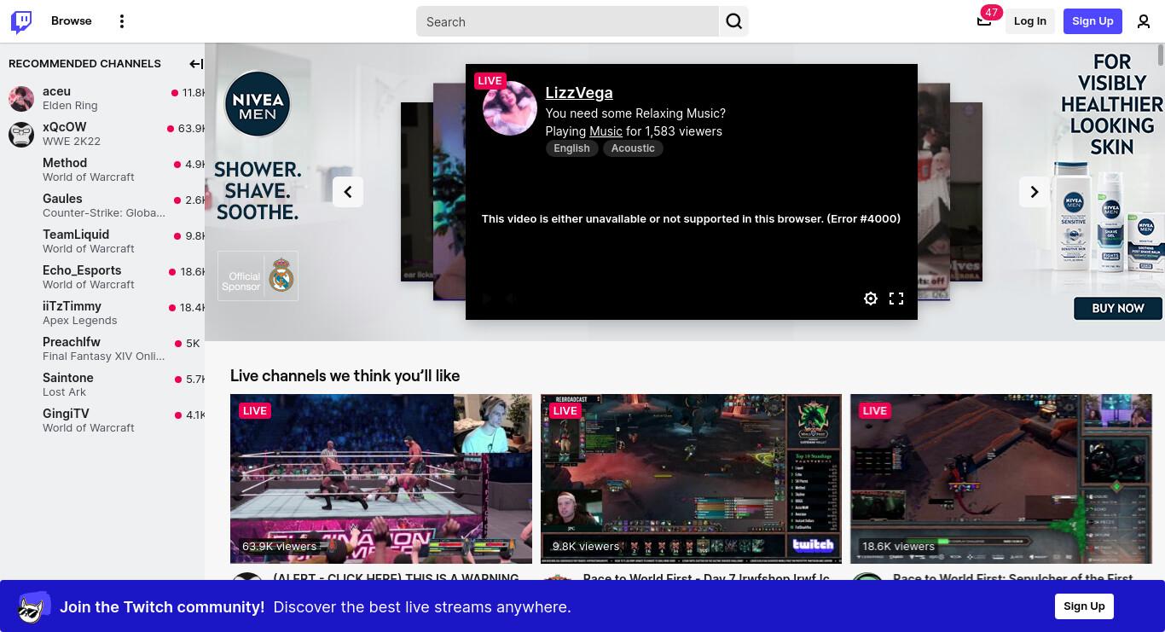Open the Saintone channel in sidebar
The image size is (1165, 632).
102,385
